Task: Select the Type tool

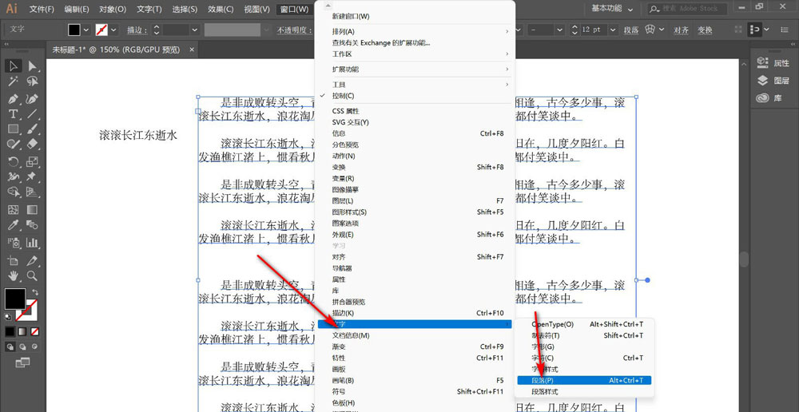Action: point(14,114)
